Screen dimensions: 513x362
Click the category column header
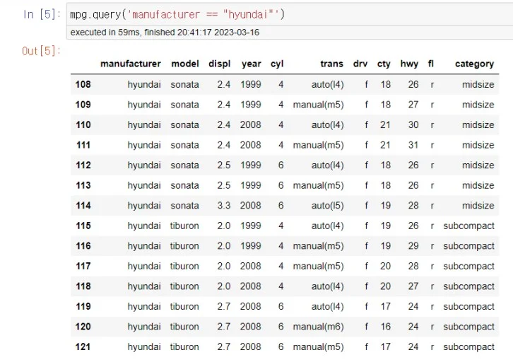474,64
